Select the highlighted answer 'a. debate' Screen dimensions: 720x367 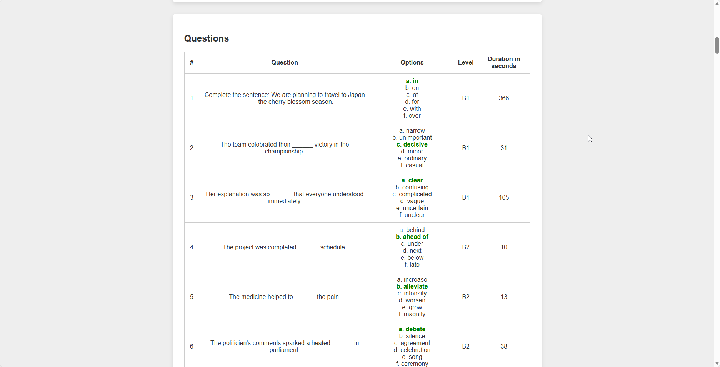[x=412, y=329]
